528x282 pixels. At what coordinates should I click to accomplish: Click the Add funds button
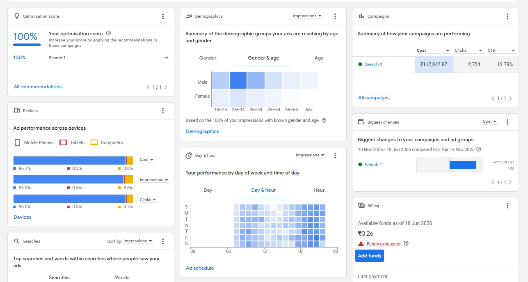pos(370,256)
